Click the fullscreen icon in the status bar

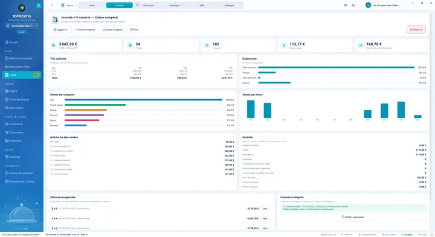432,235
